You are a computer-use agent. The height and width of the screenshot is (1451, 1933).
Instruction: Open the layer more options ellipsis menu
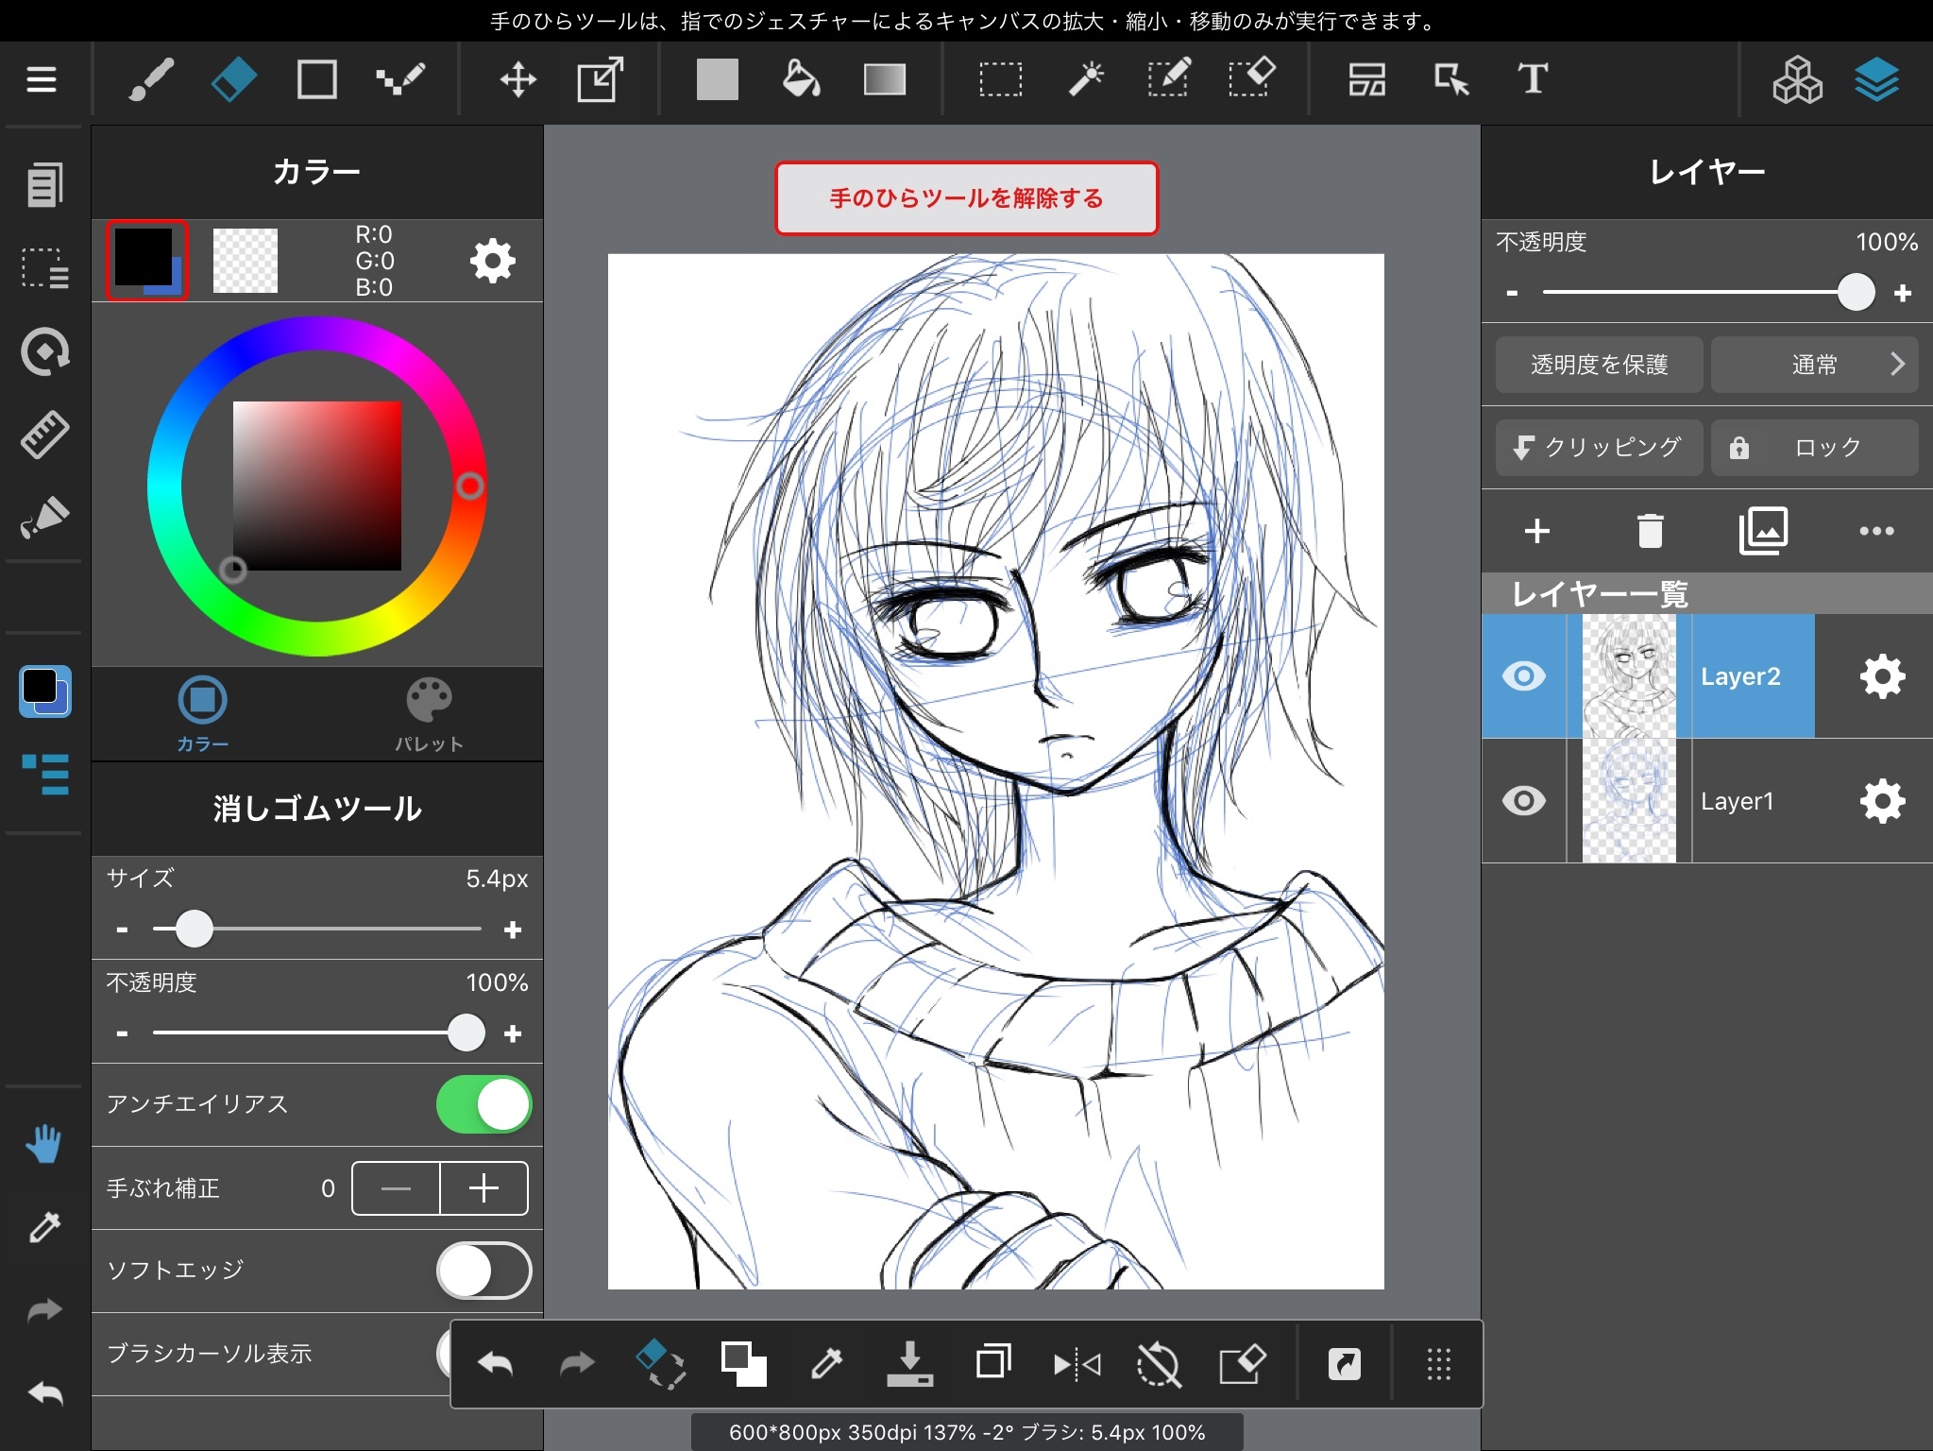click(1875, 530)
